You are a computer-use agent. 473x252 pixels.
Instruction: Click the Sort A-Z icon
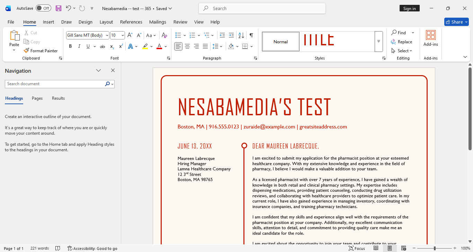[241, 35]
